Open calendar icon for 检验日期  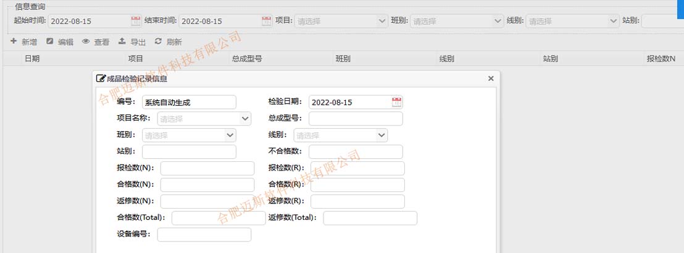point(396,102)
